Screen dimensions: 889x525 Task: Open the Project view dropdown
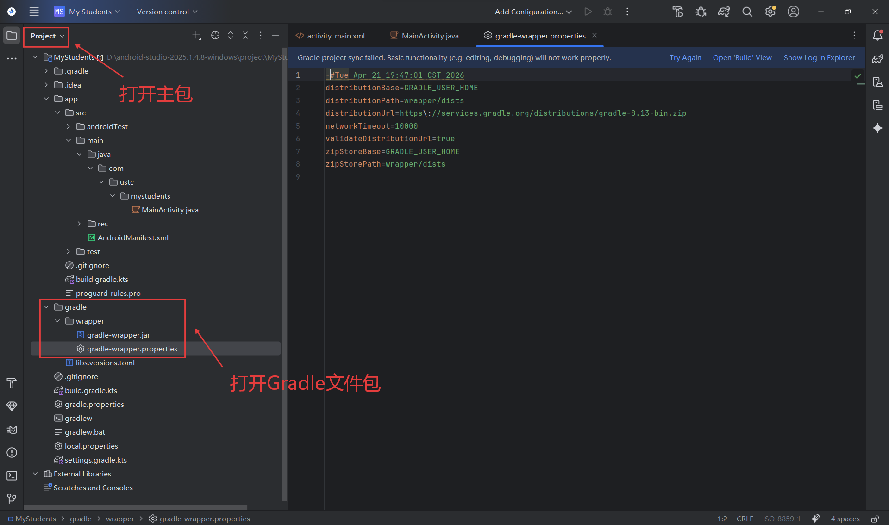coord(47,36)
